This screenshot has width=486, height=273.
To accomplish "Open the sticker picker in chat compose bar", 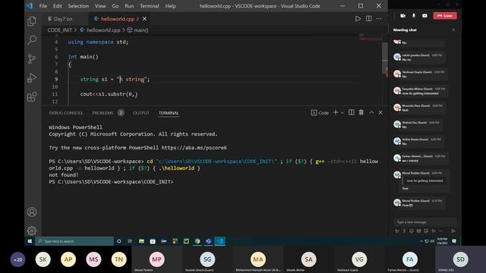I will [426, 231].
